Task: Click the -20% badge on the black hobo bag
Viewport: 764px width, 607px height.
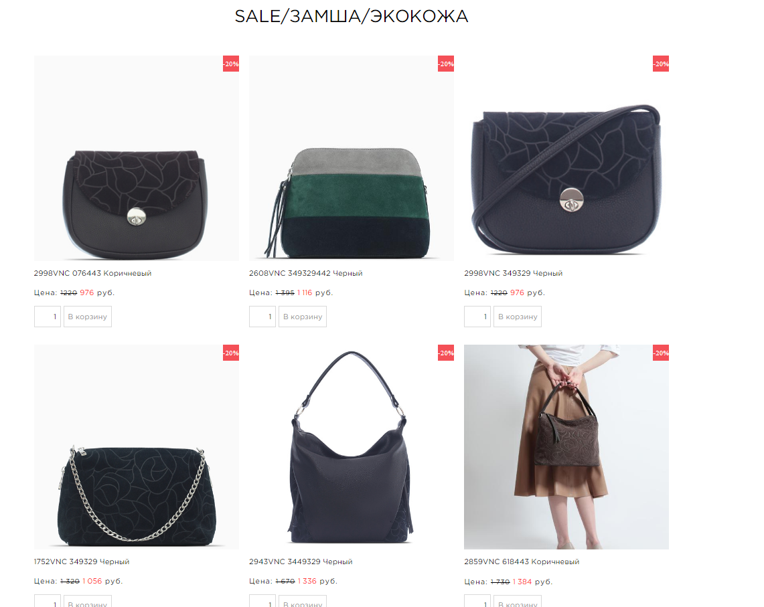Action: pyautogui.click(x=446, y=353)
